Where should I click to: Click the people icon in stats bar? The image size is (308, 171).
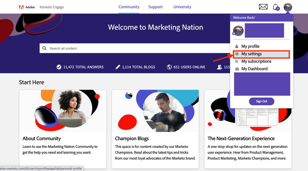coord(220,67)
